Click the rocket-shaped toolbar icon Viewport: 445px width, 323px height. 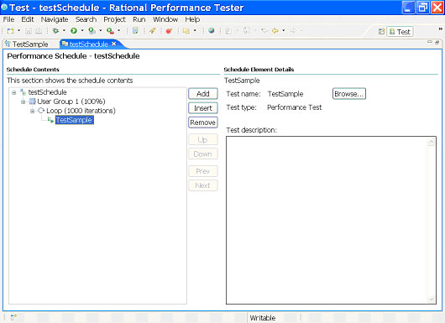click(153, 31)
